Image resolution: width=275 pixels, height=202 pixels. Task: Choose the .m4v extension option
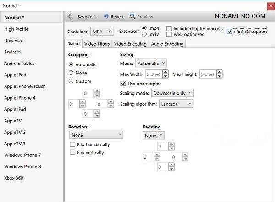point(145,34)
